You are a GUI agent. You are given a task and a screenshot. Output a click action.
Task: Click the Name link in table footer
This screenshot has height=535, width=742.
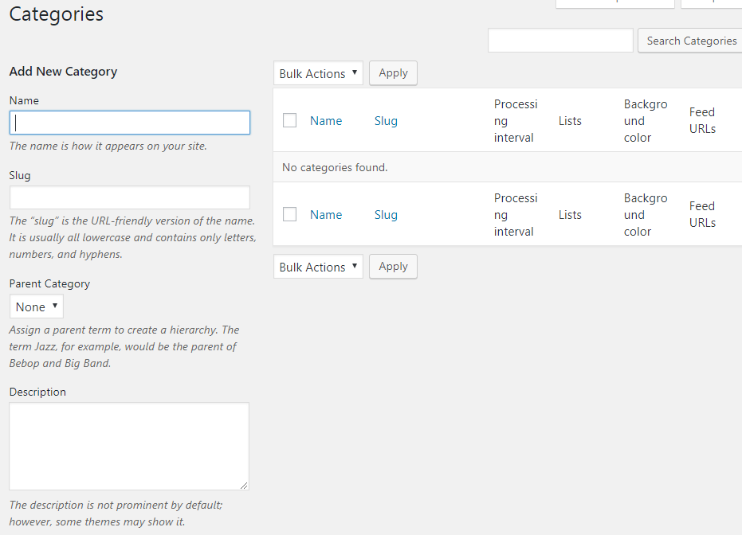(326, 215)
